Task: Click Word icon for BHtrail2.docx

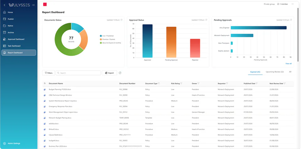Action: tap(45, 129)
